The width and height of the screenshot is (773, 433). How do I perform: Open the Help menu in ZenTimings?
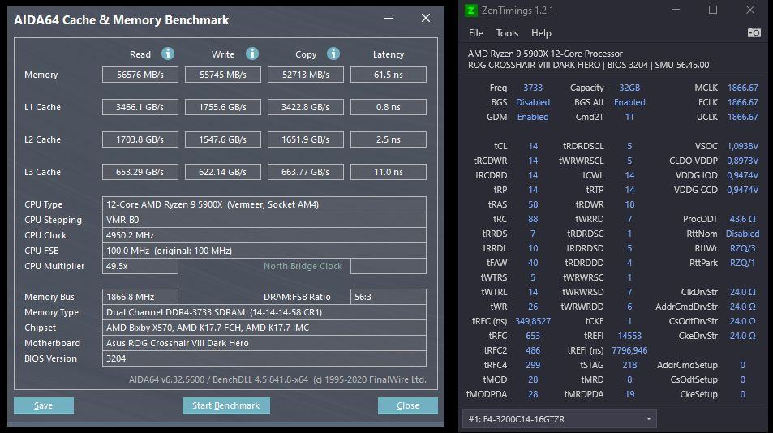click(x=541, y=33)
